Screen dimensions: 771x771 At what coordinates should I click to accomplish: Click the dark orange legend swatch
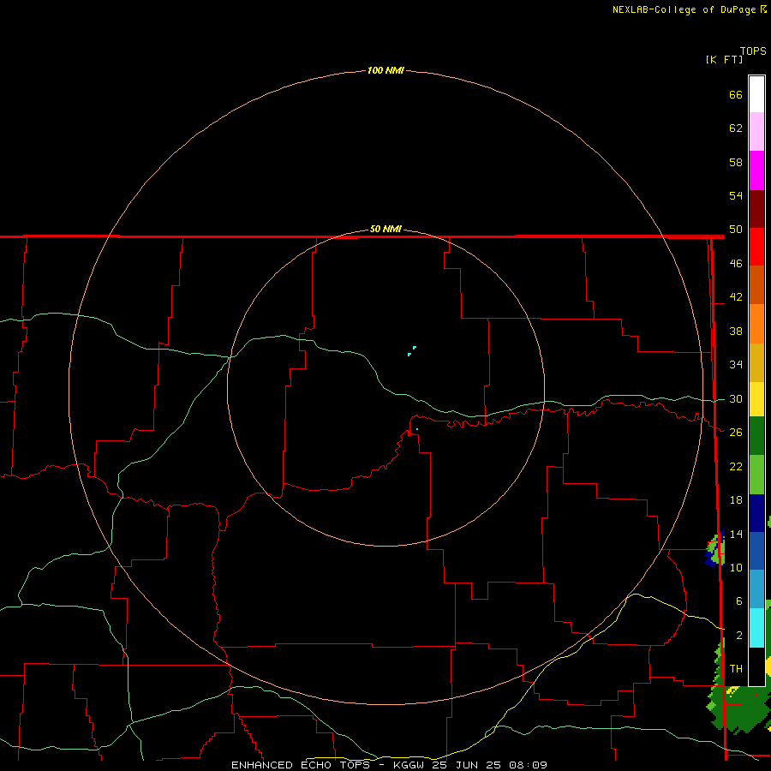click(756, 284)
